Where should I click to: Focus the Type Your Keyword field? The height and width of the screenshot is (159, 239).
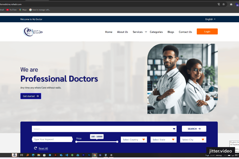52,139
